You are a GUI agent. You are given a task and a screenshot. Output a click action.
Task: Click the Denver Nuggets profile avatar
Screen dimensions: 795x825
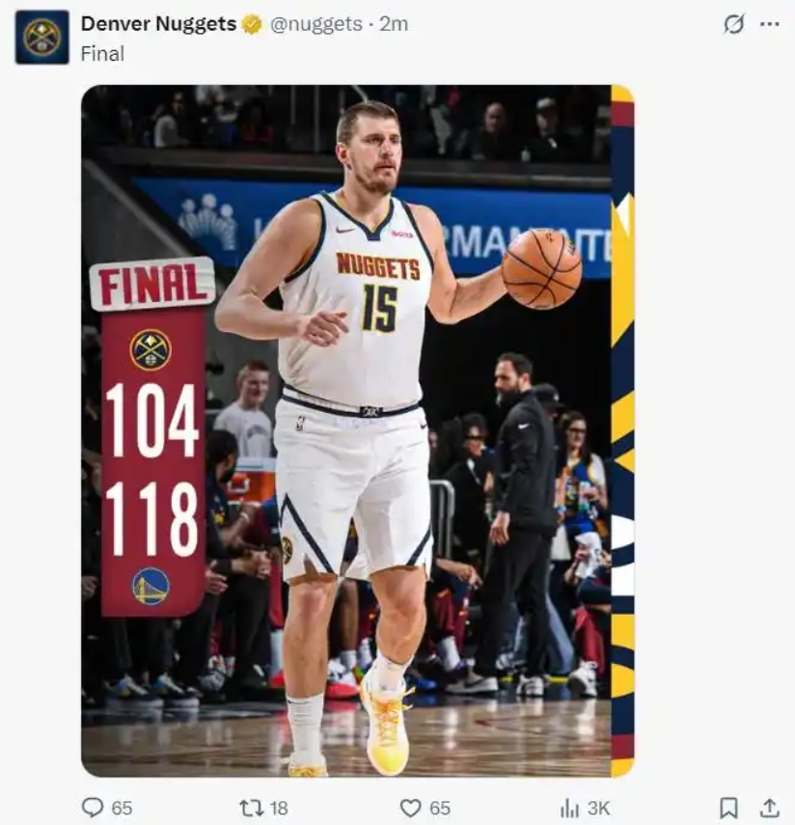click(41, 37)
